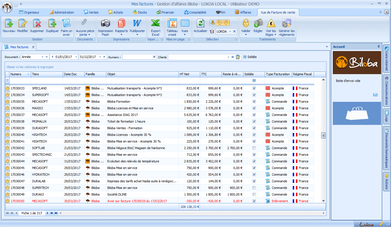Expand the Rapports dropdown
The image size is (391, 227).
pos(121,35)
